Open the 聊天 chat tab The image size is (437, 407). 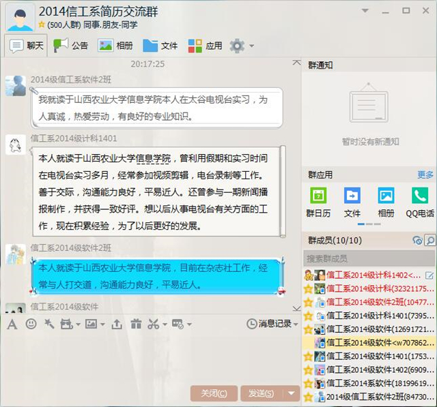click(x=26, y=46)
